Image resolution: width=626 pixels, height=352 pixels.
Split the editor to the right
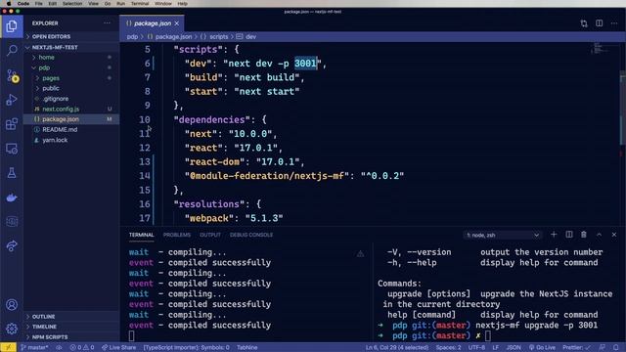point(600,23)
